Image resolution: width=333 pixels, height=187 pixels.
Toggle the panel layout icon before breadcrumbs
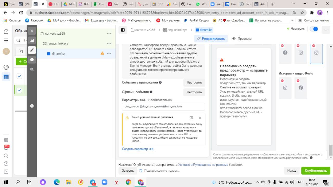pos(123,30)
